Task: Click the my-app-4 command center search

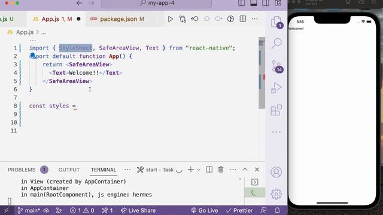Action: [156, 4]
